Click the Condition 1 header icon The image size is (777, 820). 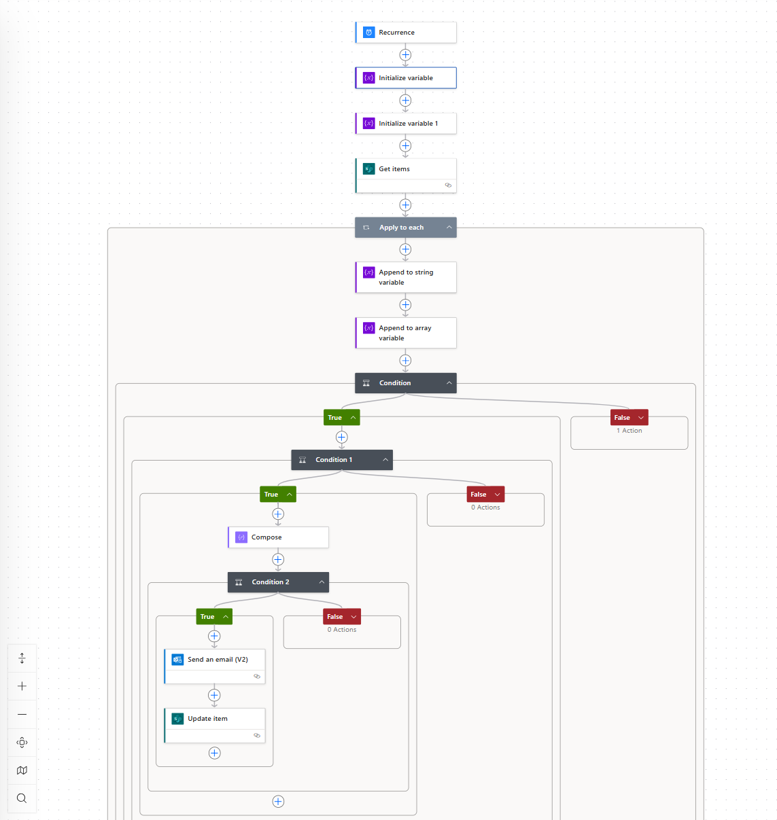point(303,460)
